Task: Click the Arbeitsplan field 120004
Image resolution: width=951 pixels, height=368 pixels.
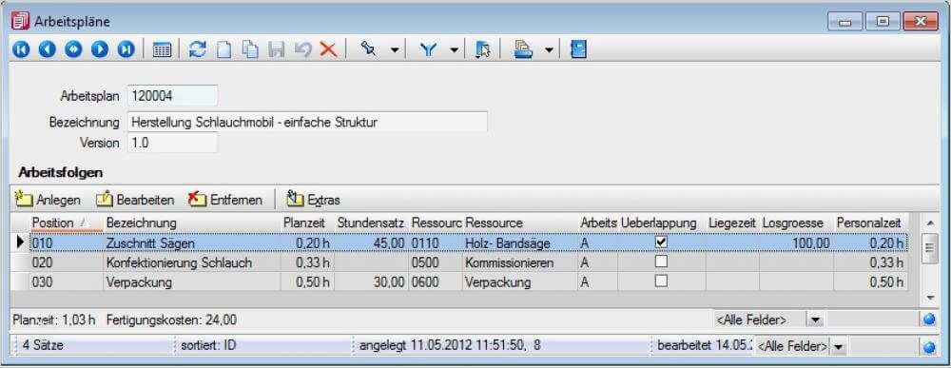Action: (173, 96)
